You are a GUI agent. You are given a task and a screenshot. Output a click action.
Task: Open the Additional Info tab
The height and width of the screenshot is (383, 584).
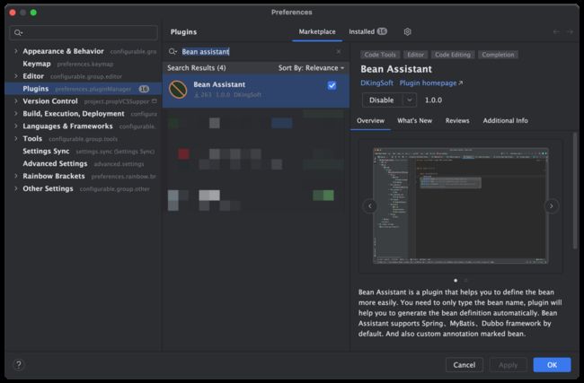[x=506, y=120]
